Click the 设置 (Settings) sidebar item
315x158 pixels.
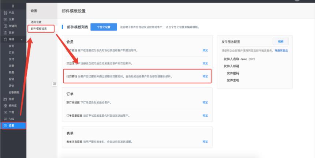pyautogui.click(x=11, y=125)
